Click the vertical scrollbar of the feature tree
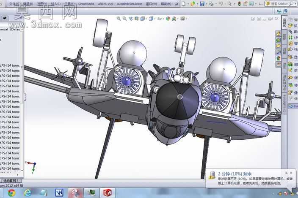Image resolution: width=298 pixels, height=198 pixels. tap(22, 100)
